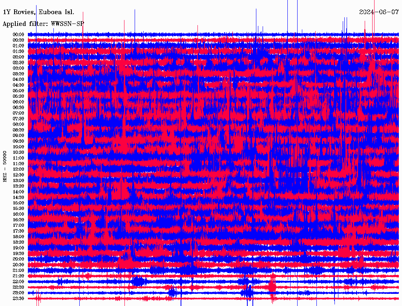Select the 09:30 time label

click(x=18, y=141)
